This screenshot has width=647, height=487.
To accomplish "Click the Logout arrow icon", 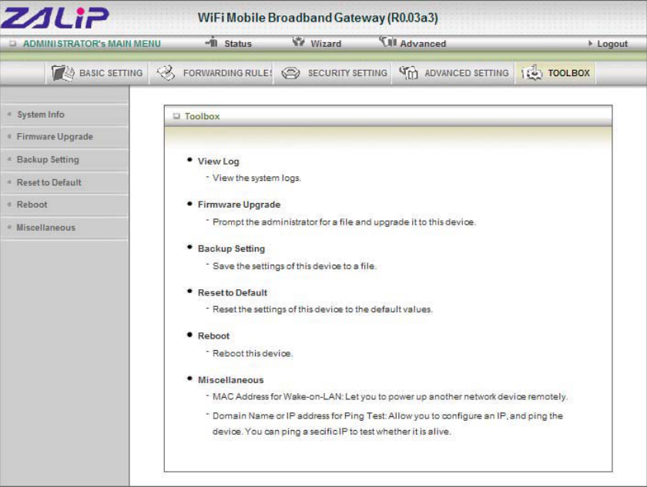I will click(x=591, y=43).
